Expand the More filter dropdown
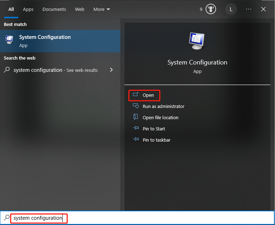Screen dimensions: 275x225 point(102,9)
